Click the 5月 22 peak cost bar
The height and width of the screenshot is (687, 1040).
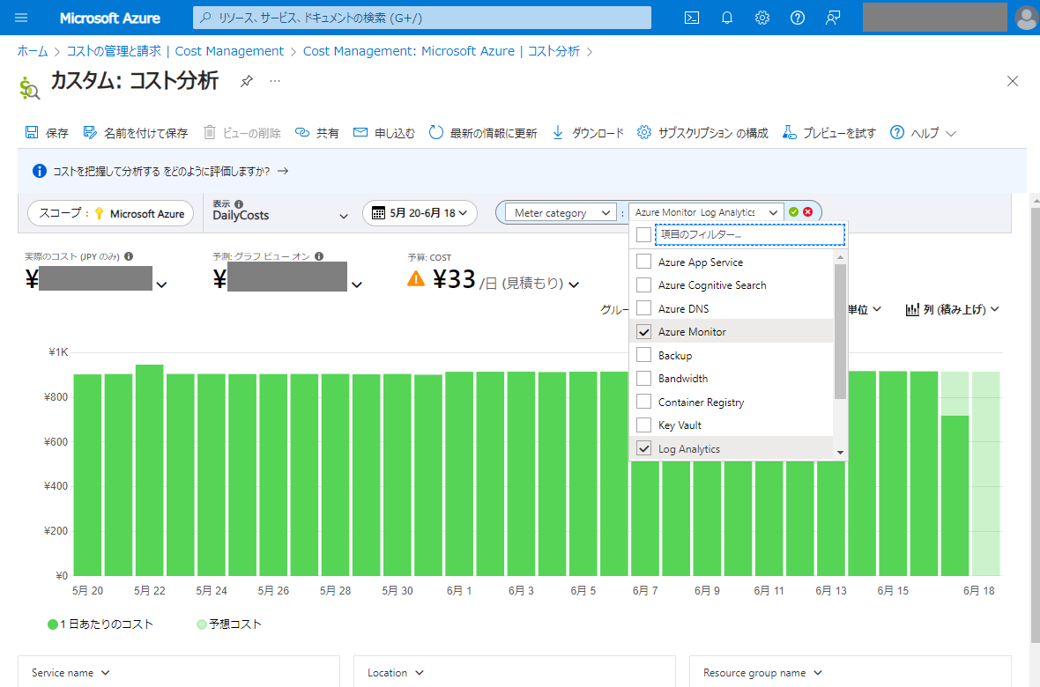coord(149,469)
